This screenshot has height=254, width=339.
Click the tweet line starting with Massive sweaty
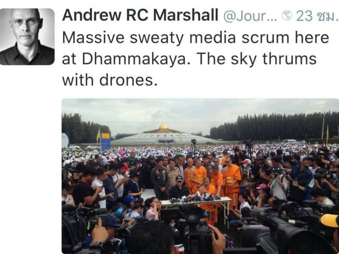pyautogui.click(x=195, y=38)
